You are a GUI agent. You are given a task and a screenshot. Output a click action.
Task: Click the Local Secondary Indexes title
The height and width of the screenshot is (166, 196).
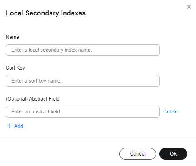(46, 13)
